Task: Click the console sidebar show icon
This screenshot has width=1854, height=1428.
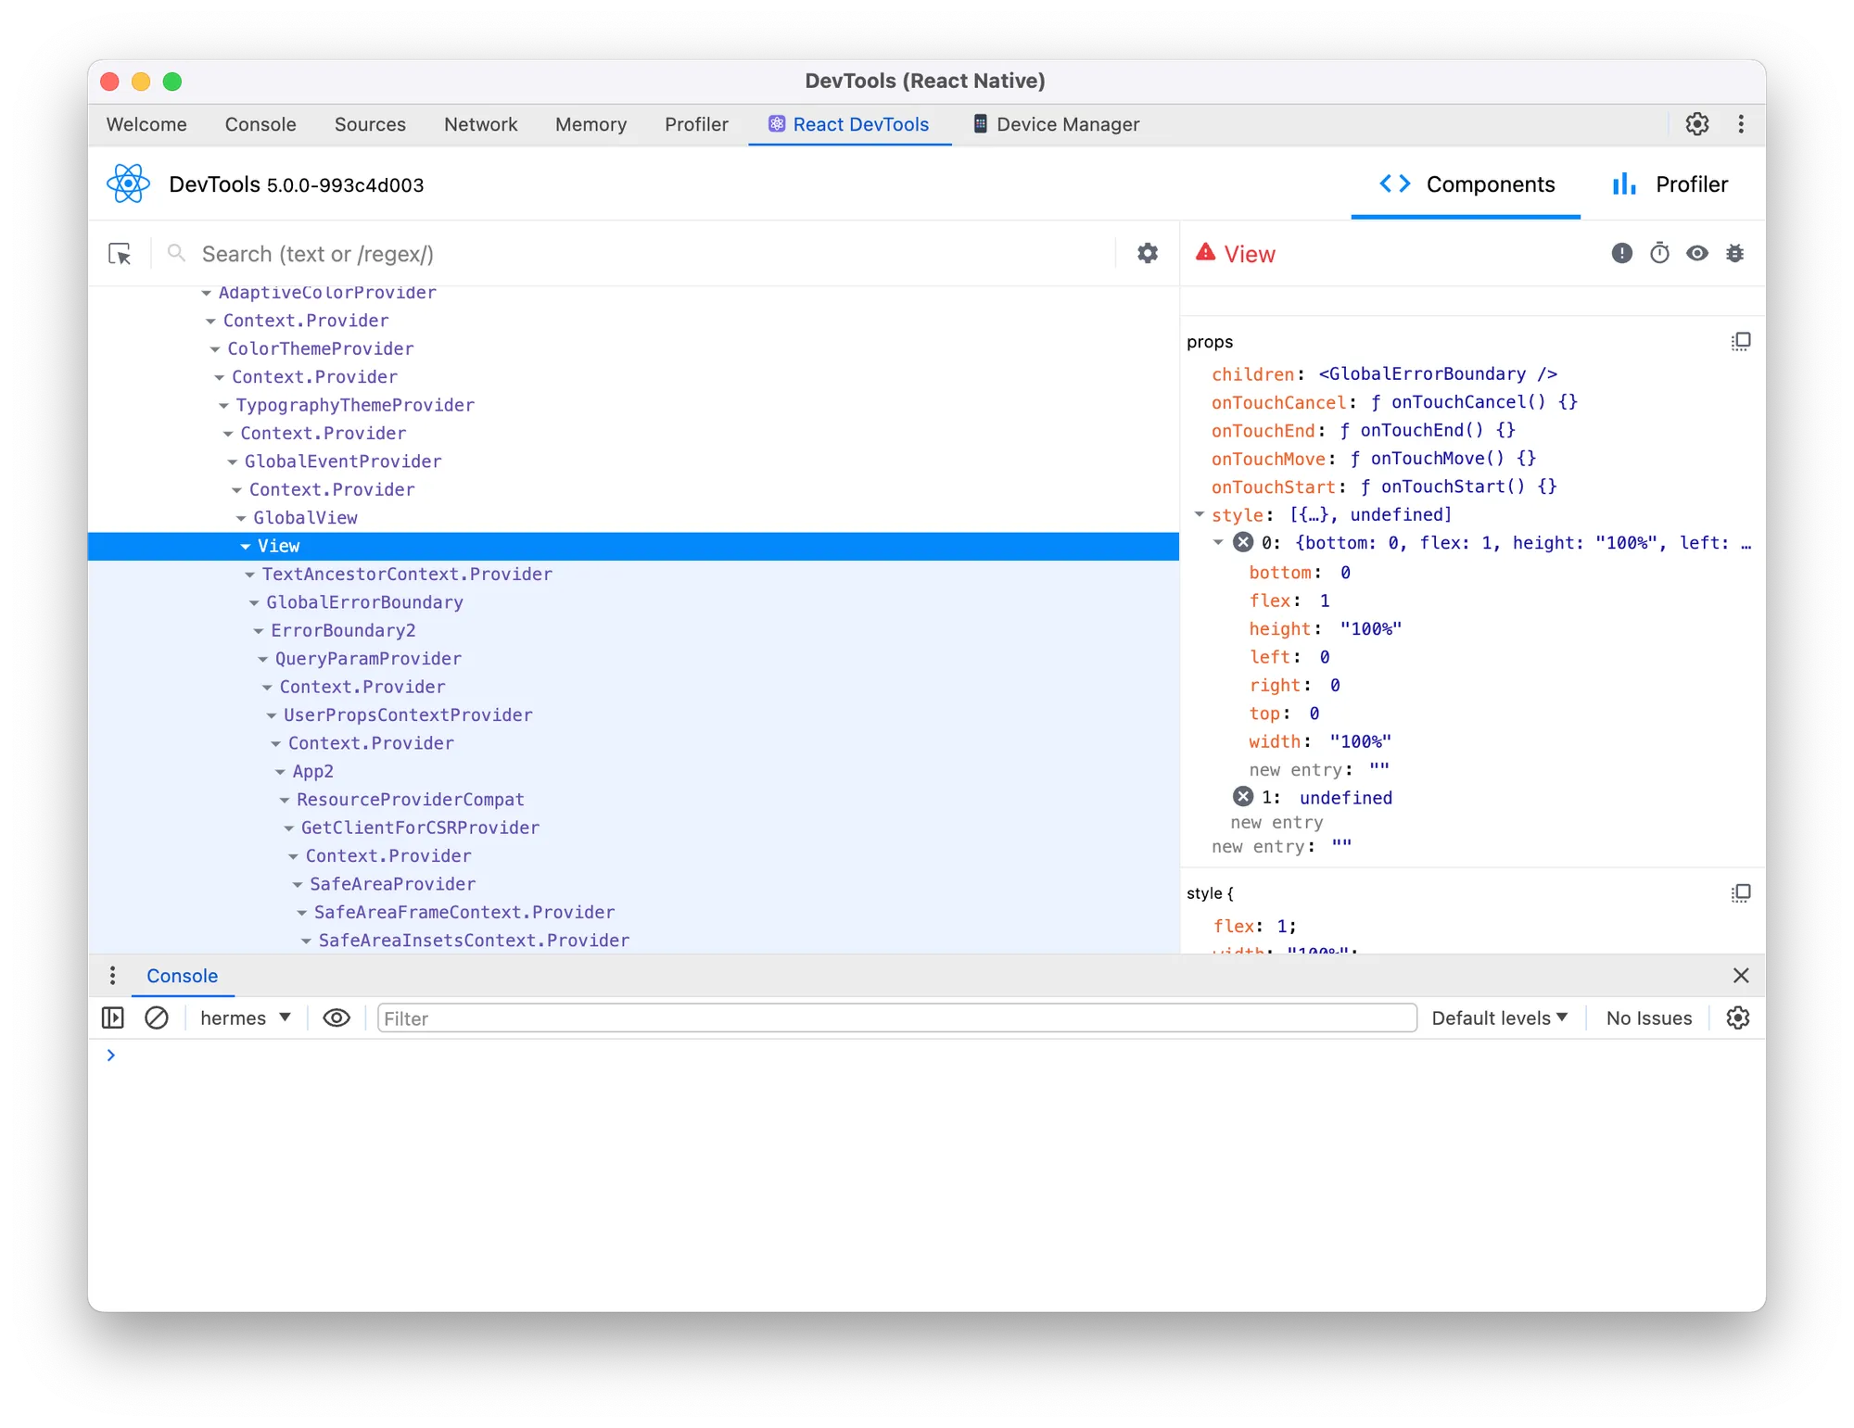Action: point(112,1017)
